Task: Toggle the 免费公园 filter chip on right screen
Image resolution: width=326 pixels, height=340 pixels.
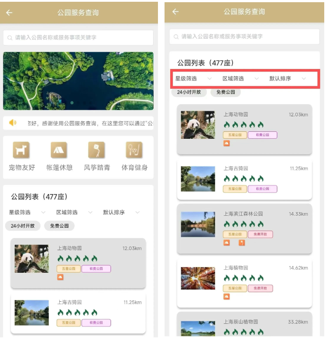Action: pyautogui.click(x=226, y=92)
